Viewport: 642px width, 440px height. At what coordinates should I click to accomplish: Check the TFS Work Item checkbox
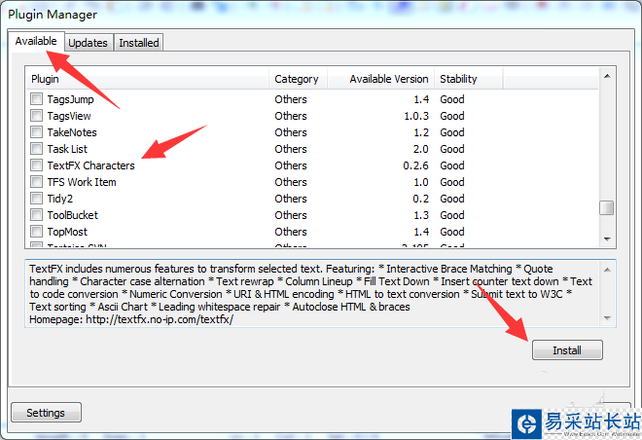36,182
